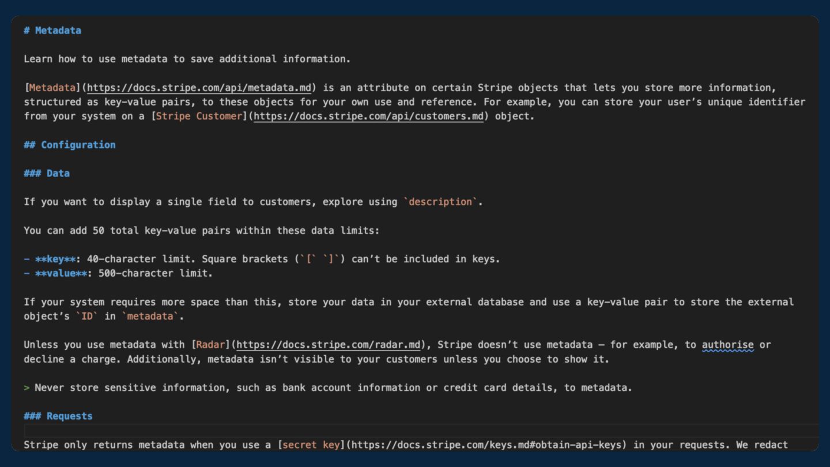The height and width of the screenshot is (467, 830).
Task: Click the "### Requests" heading
Action: point(58,416)
